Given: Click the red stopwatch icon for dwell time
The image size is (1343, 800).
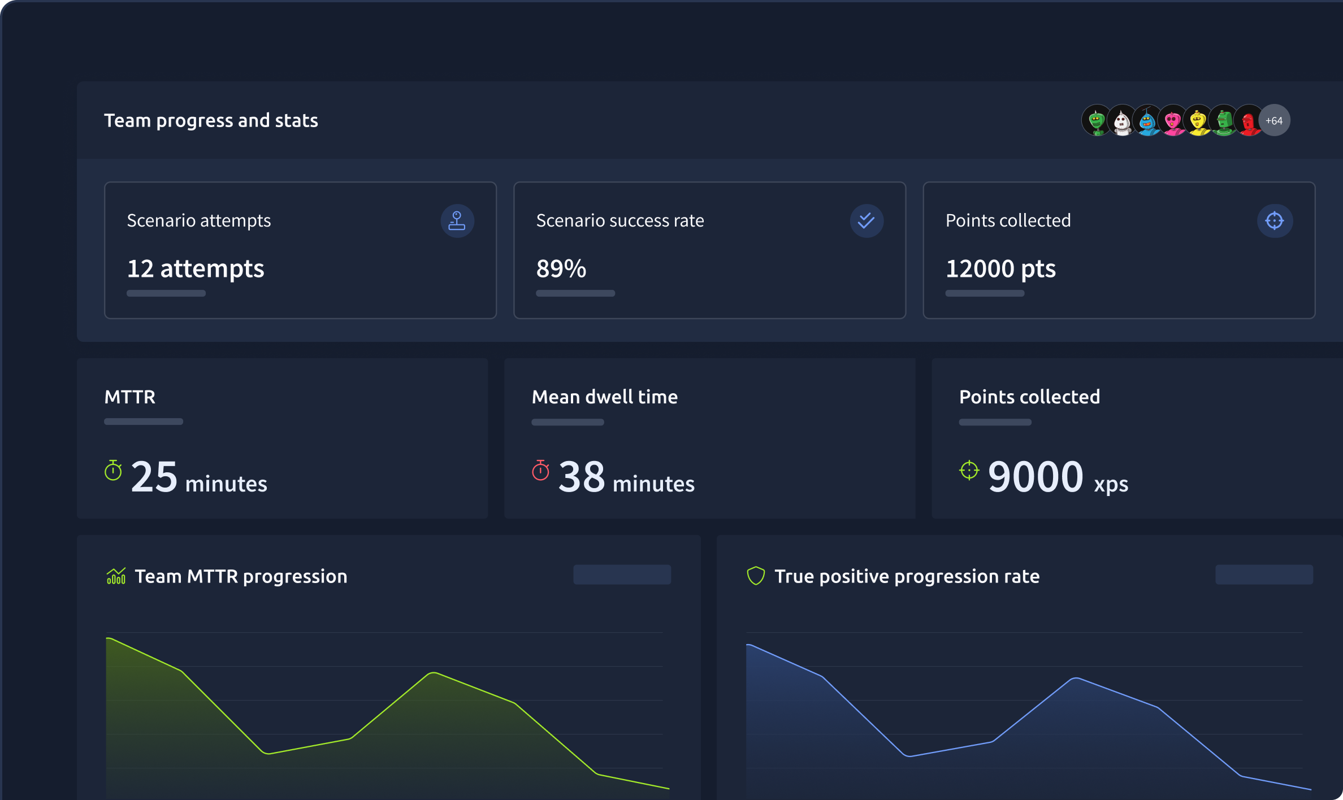Looking at the screenshot, I should (x=540, y=471).
